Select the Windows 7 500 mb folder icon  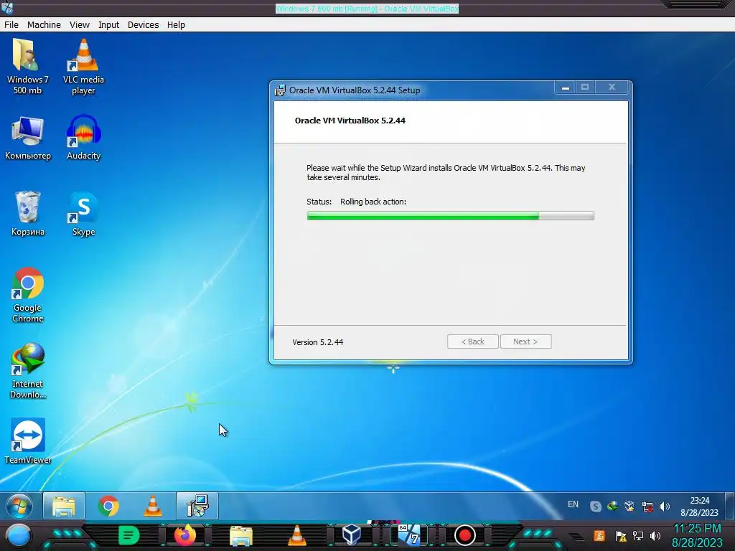point(28,67)
